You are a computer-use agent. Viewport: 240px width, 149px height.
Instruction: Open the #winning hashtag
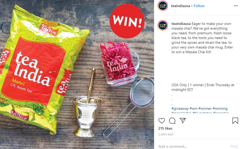(x=220, y=108)
